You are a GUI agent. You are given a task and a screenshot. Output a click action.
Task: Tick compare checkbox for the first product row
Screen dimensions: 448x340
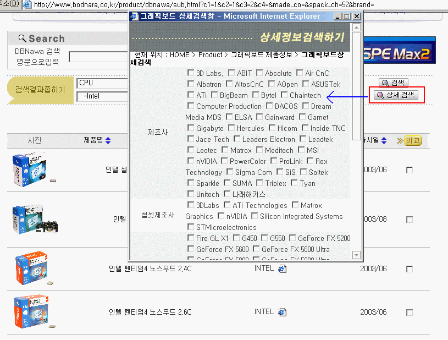[410, 170]
